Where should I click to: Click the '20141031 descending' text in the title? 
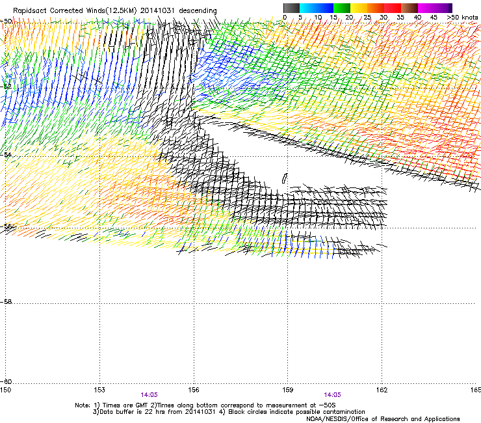[x=179, y=11]
